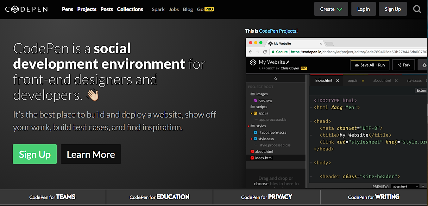
Task: Click the PRO badge beside Go
Action: click(x=209, y=9)
